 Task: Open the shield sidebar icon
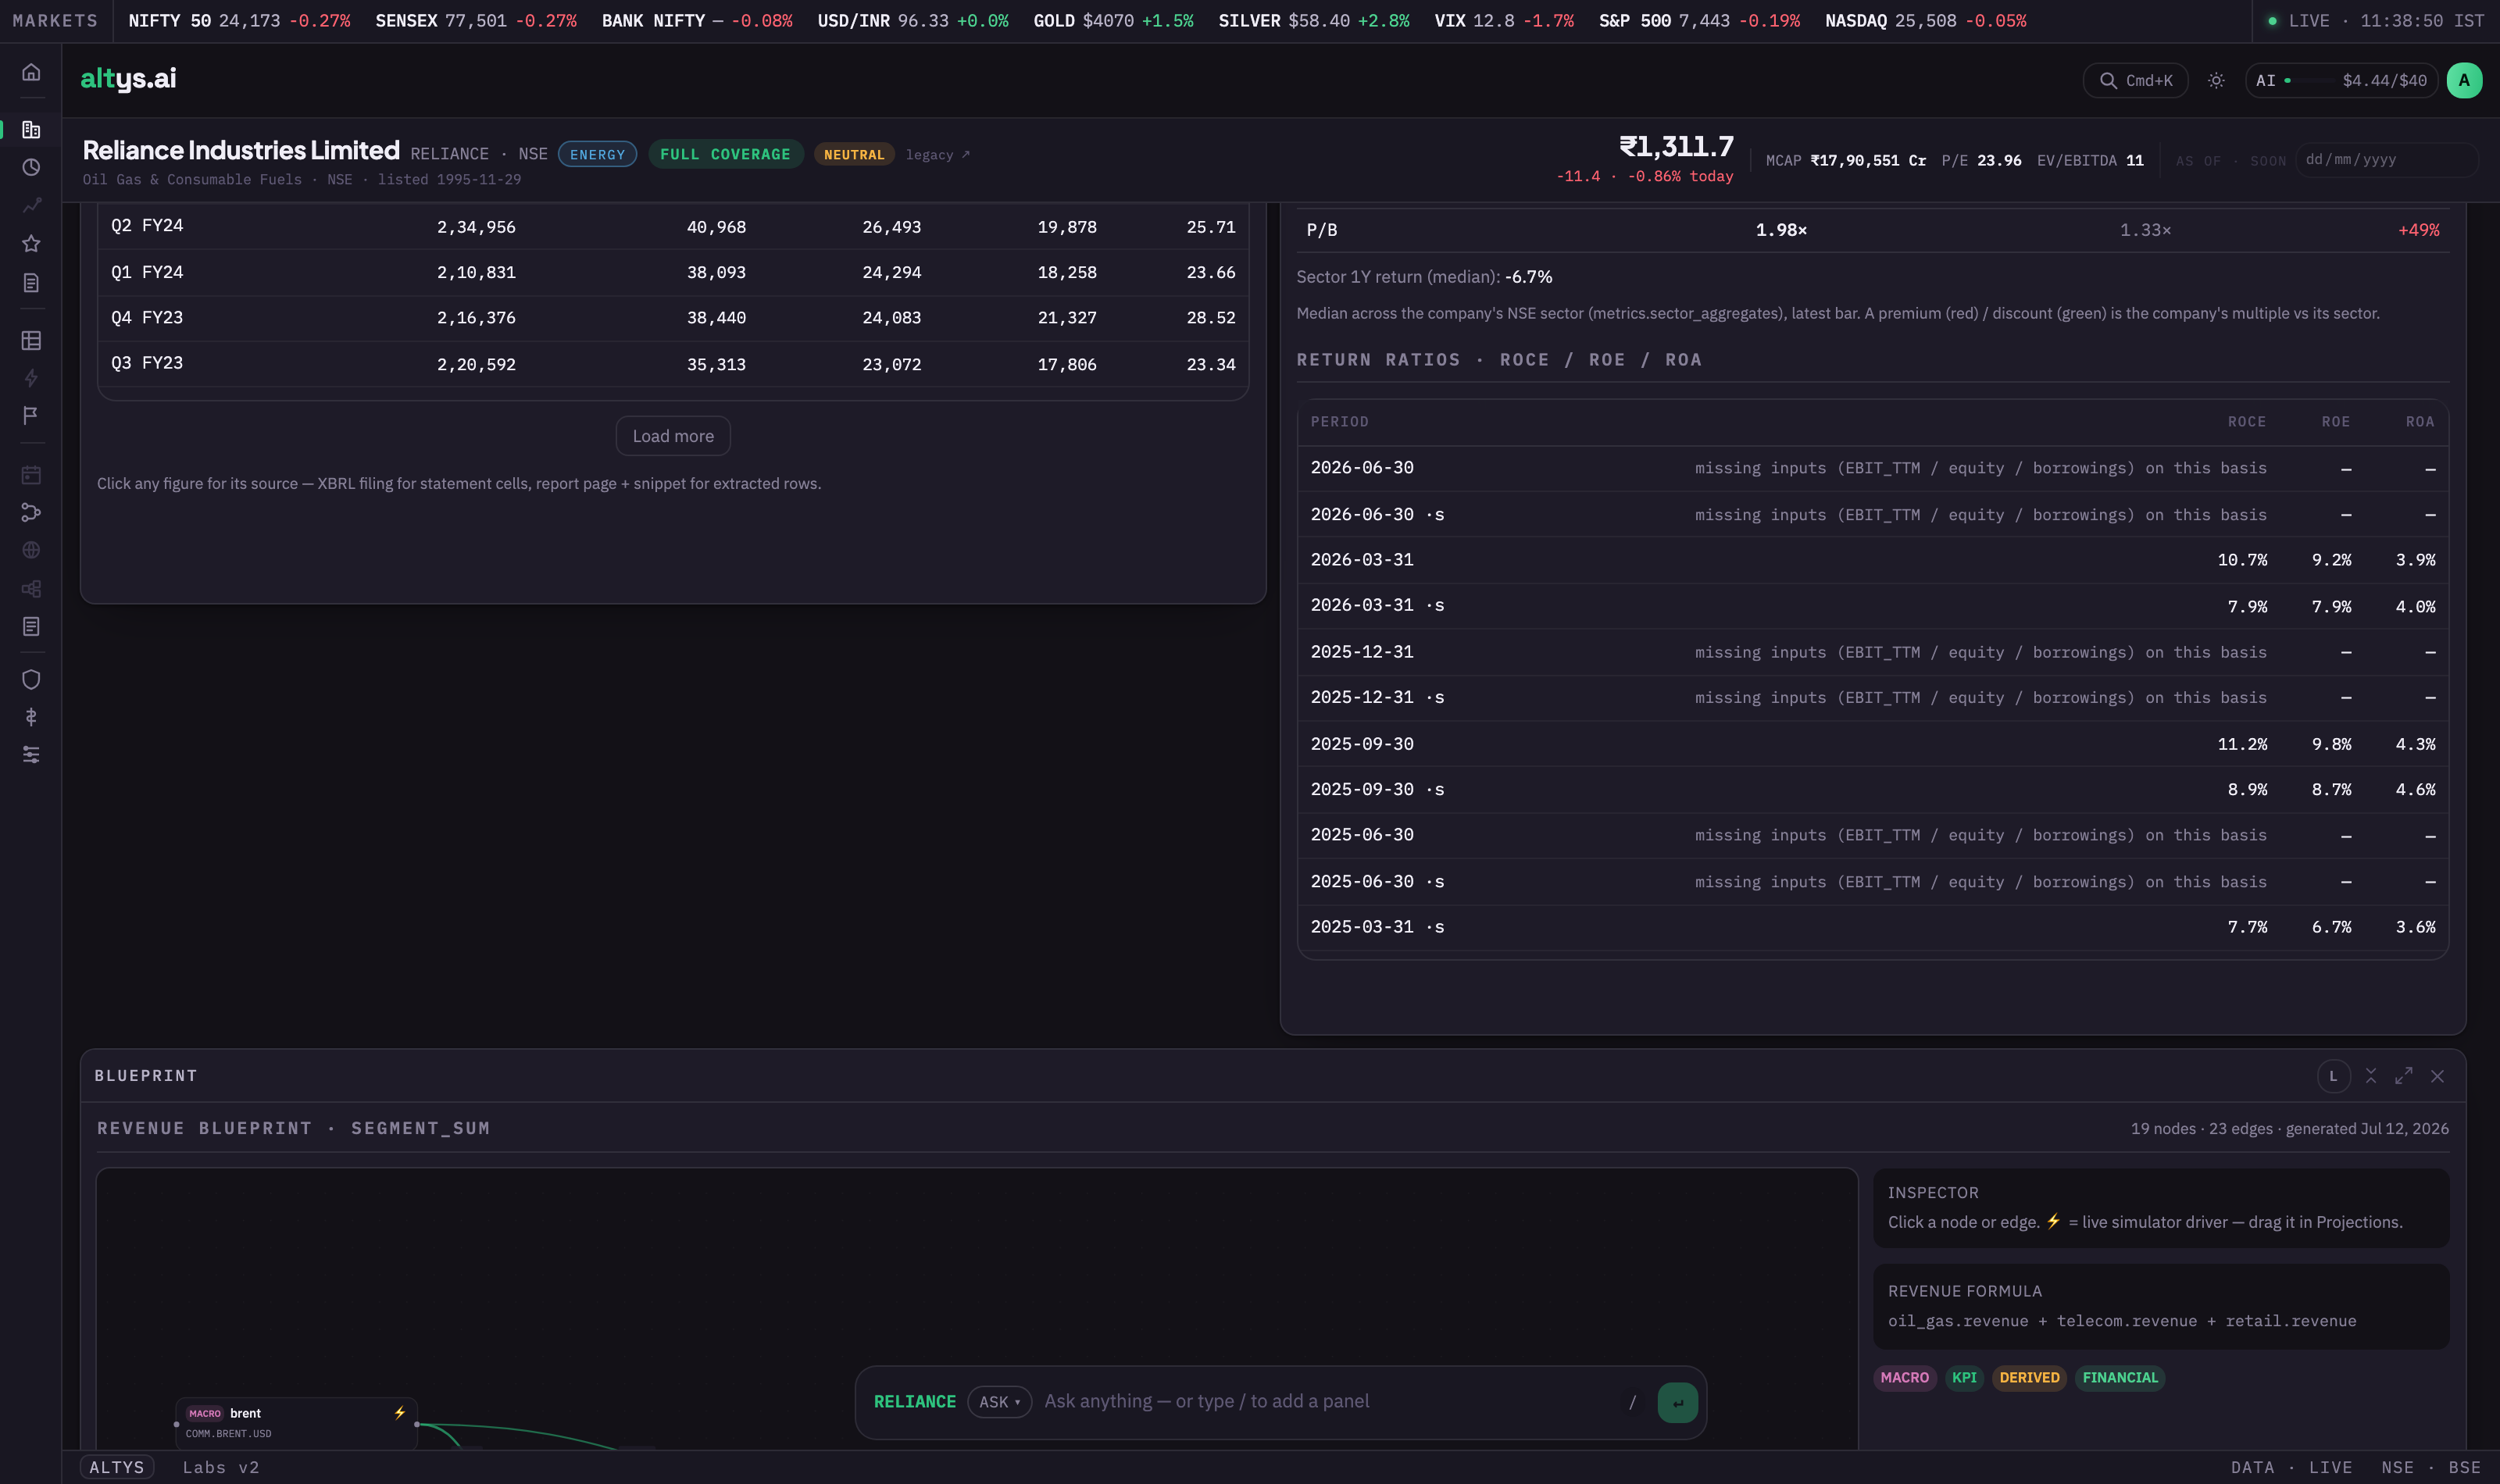click(x=31, y=680)
